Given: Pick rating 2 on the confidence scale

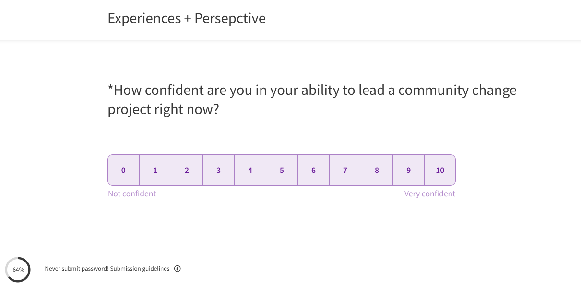Looking at the screenshot, I should click(x=187, y=170).
